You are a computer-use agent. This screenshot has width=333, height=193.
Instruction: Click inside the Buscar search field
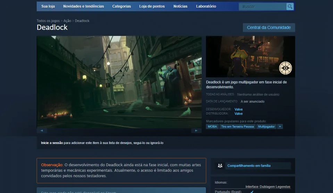tap(262, 7)
